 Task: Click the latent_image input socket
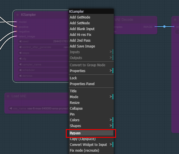pos(16,36)
